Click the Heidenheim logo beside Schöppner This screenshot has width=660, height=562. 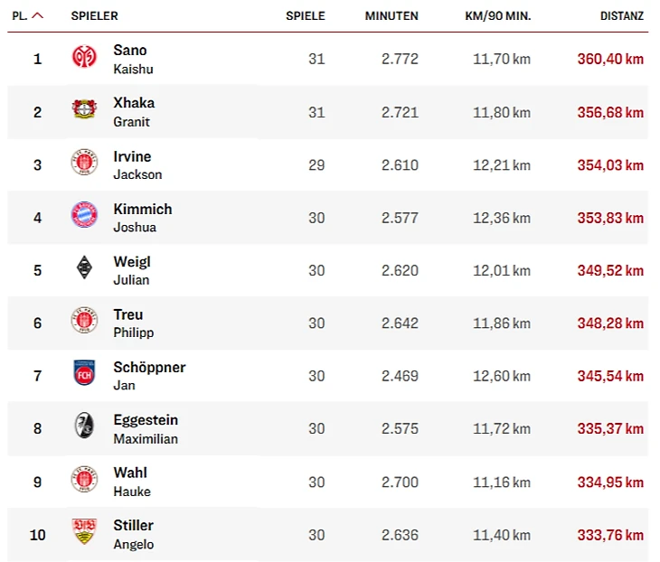[84, 374]
